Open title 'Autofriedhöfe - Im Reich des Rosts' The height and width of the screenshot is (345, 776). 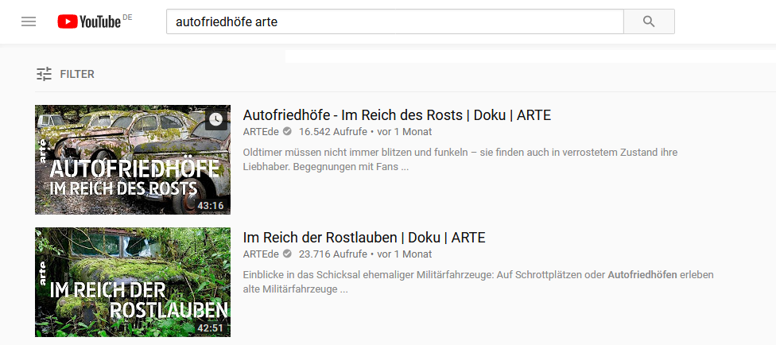[x=397, y=115]
